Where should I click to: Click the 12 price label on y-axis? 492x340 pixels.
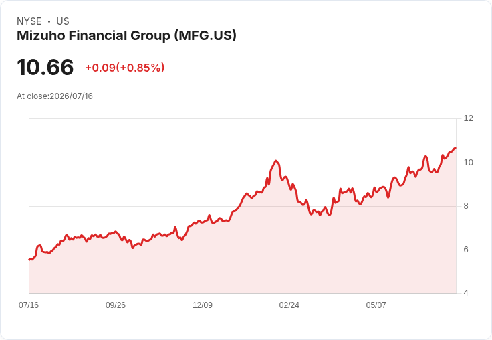468,118
